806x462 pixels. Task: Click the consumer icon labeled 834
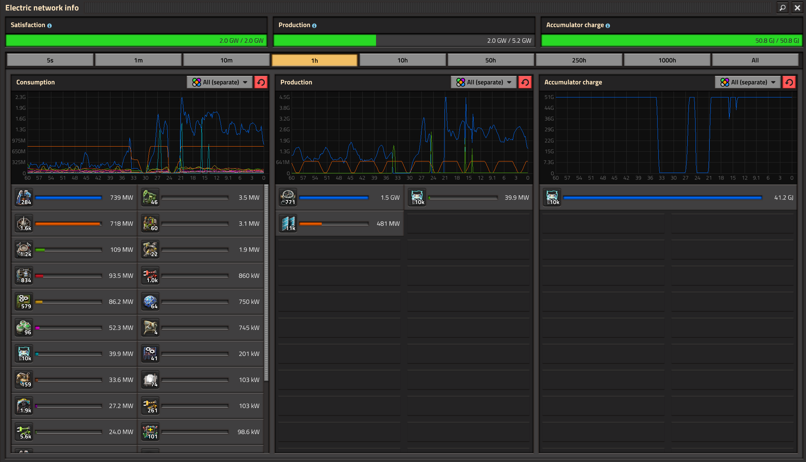24,276
